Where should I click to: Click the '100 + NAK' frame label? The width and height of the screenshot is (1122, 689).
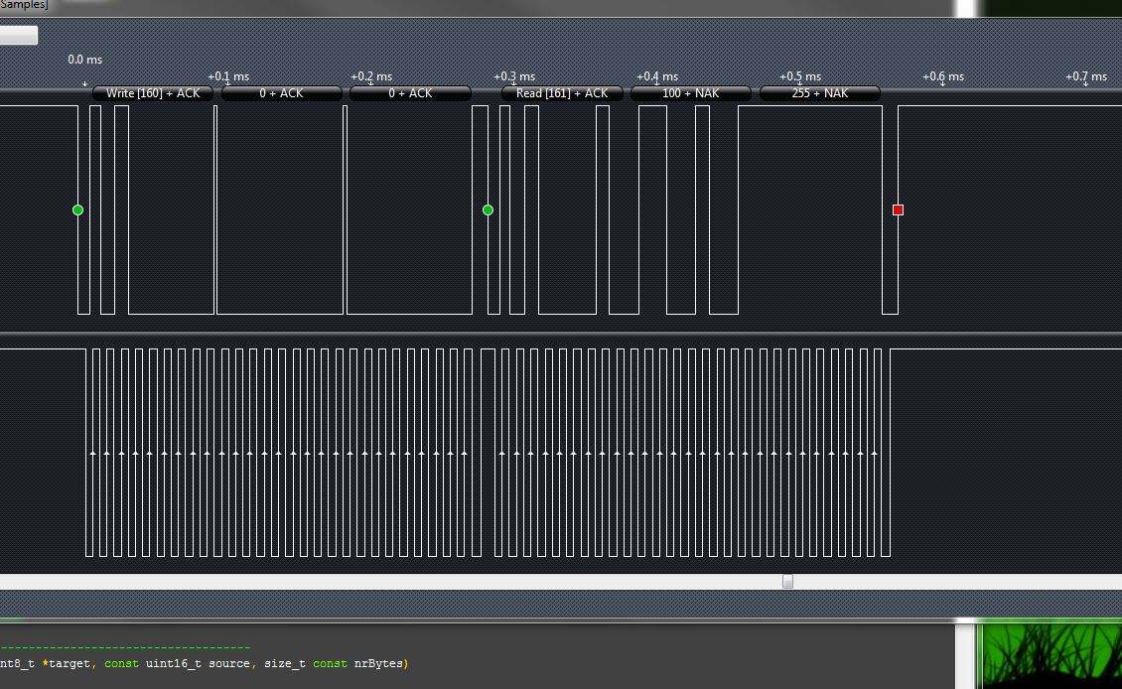click(x=690, y=93)
